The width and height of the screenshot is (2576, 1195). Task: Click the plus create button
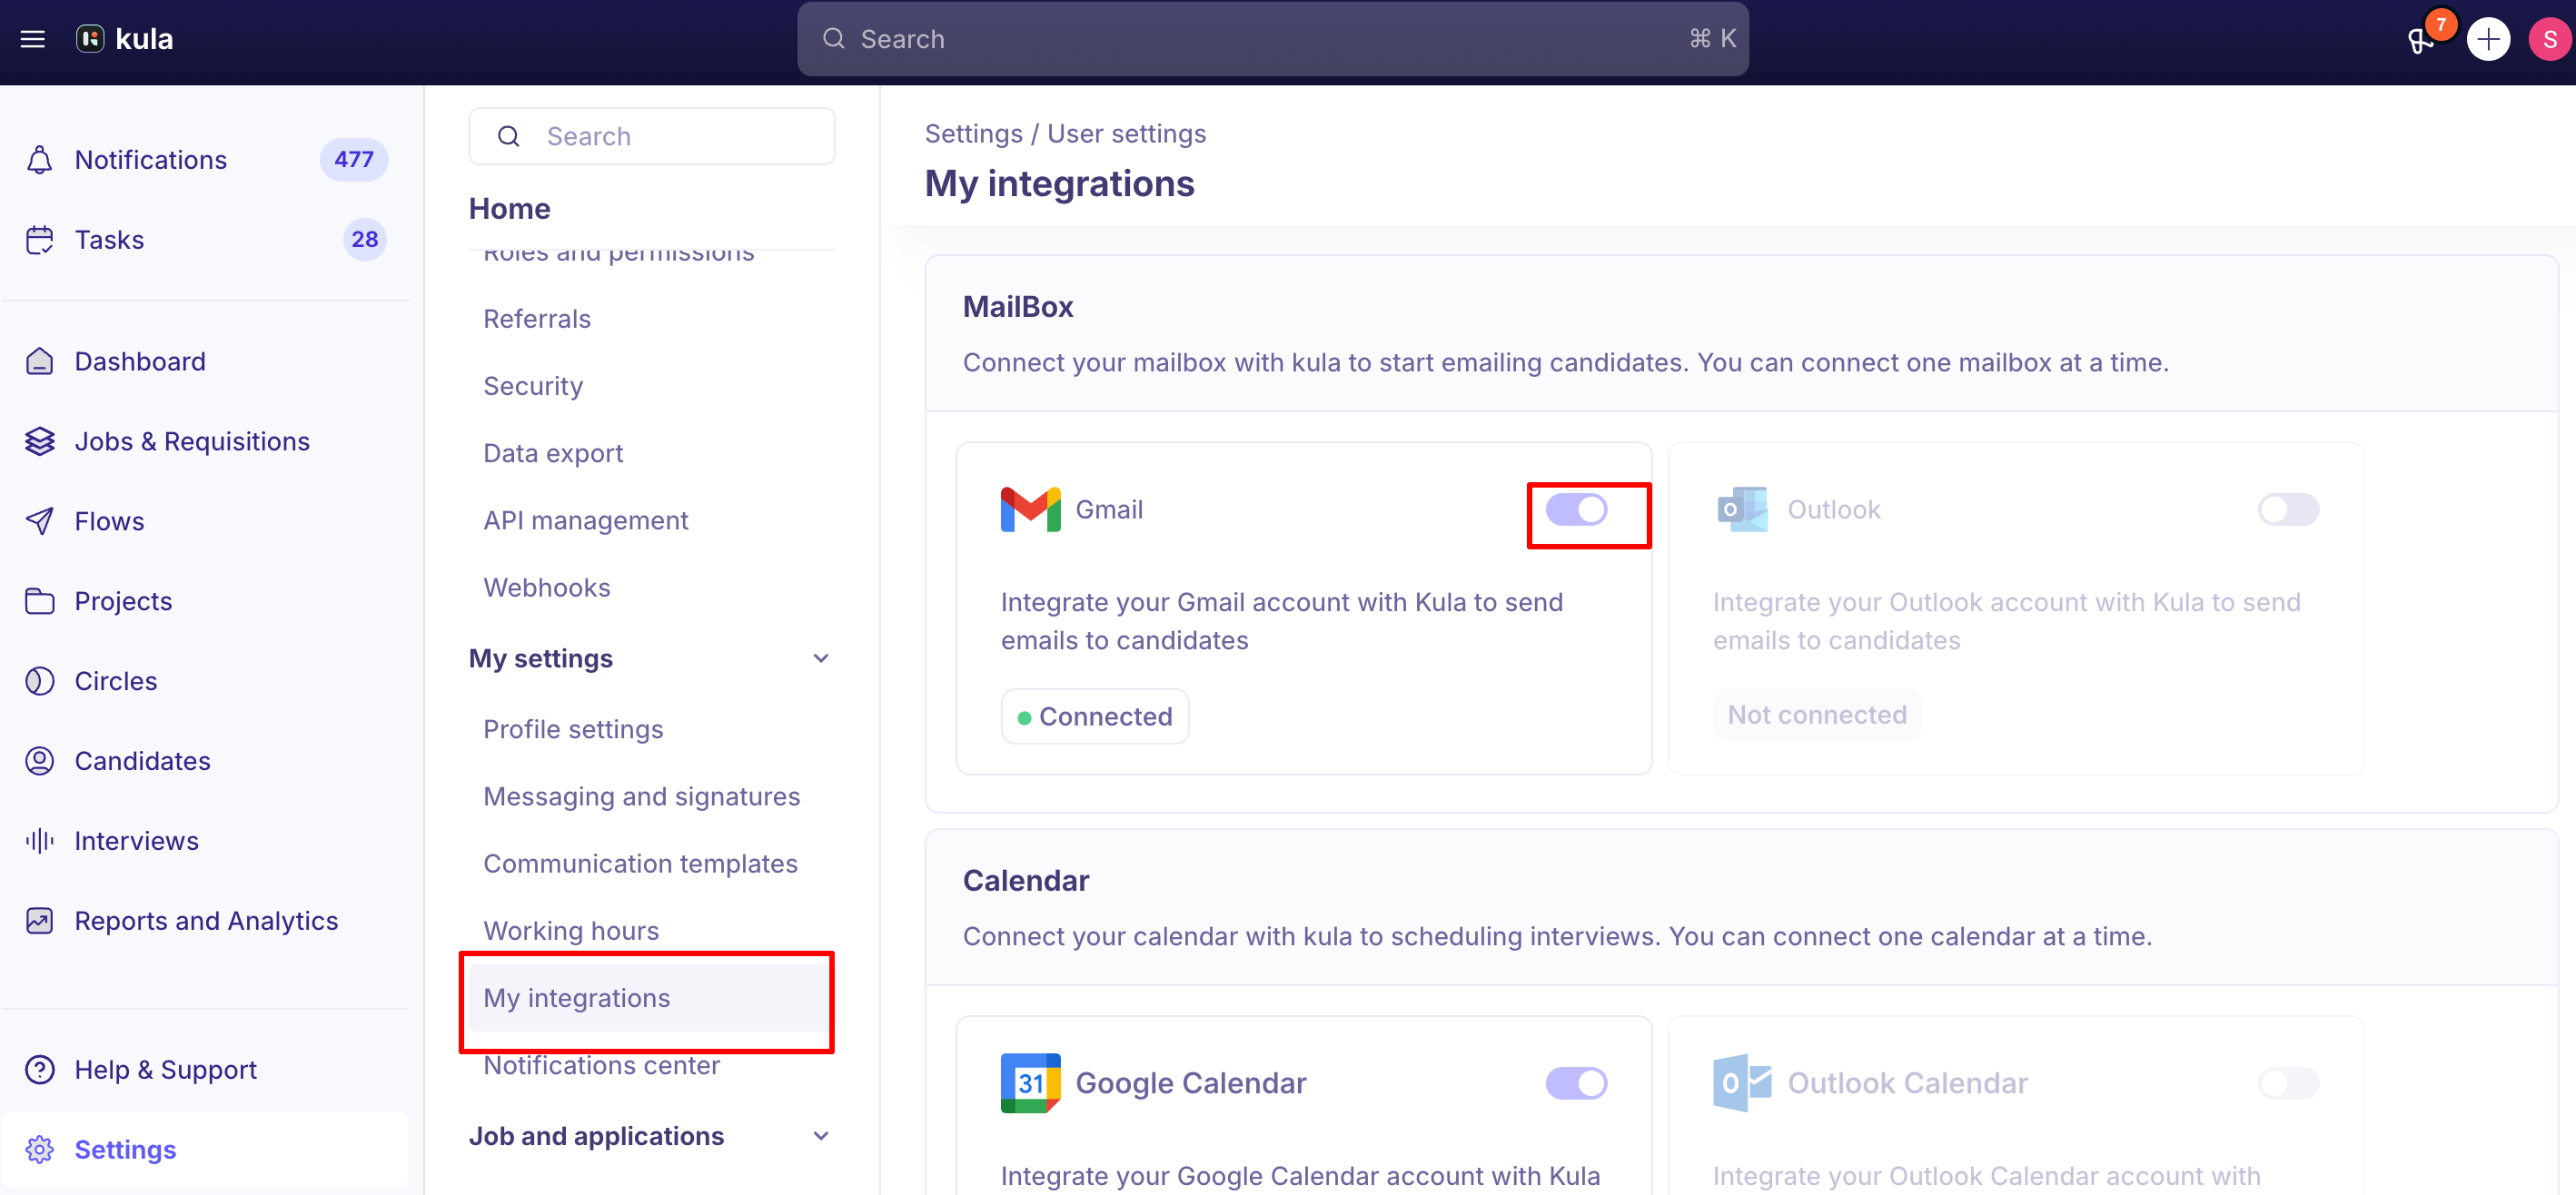[2488, 40]
